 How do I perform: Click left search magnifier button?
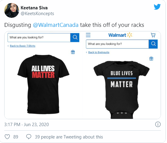tap(75, 37)
